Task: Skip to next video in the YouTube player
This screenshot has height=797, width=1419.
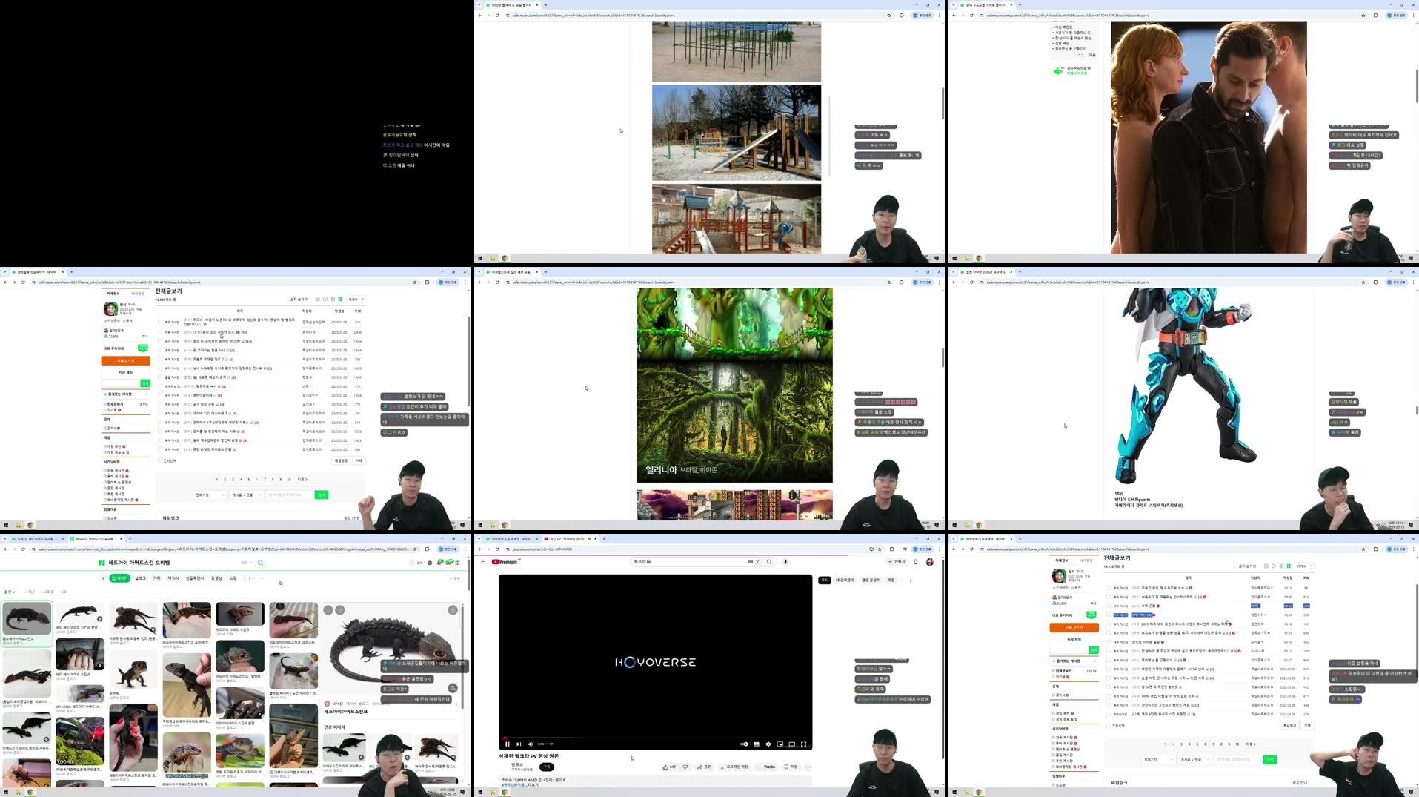Action: tap(519, 744)
